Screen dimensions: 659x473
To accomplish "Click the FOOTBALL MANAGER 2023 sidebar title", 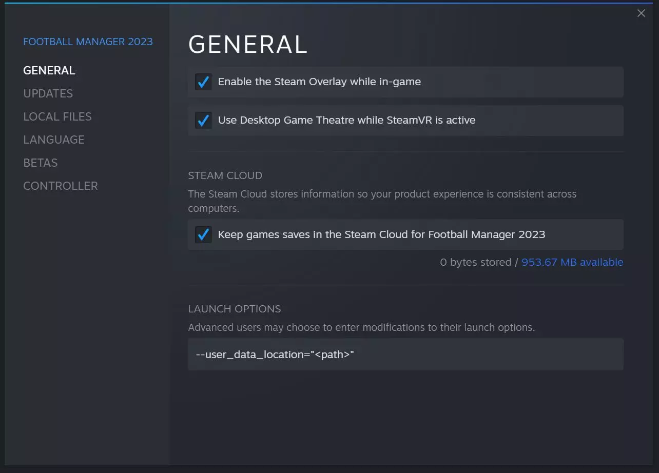I will tap(88, 42).
